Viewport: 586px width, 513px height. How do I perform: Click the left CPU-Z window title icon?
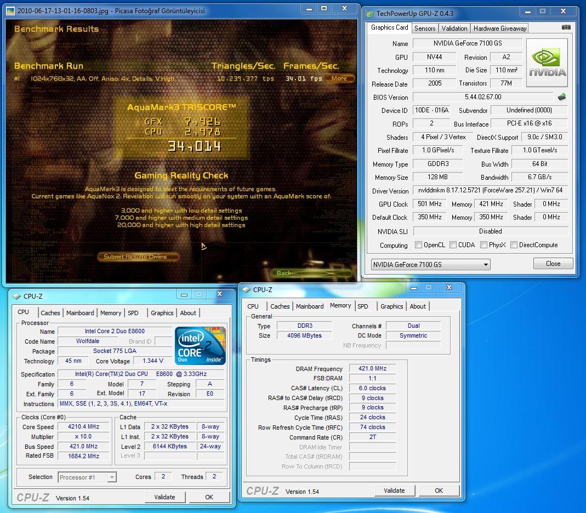coord(16,297)
